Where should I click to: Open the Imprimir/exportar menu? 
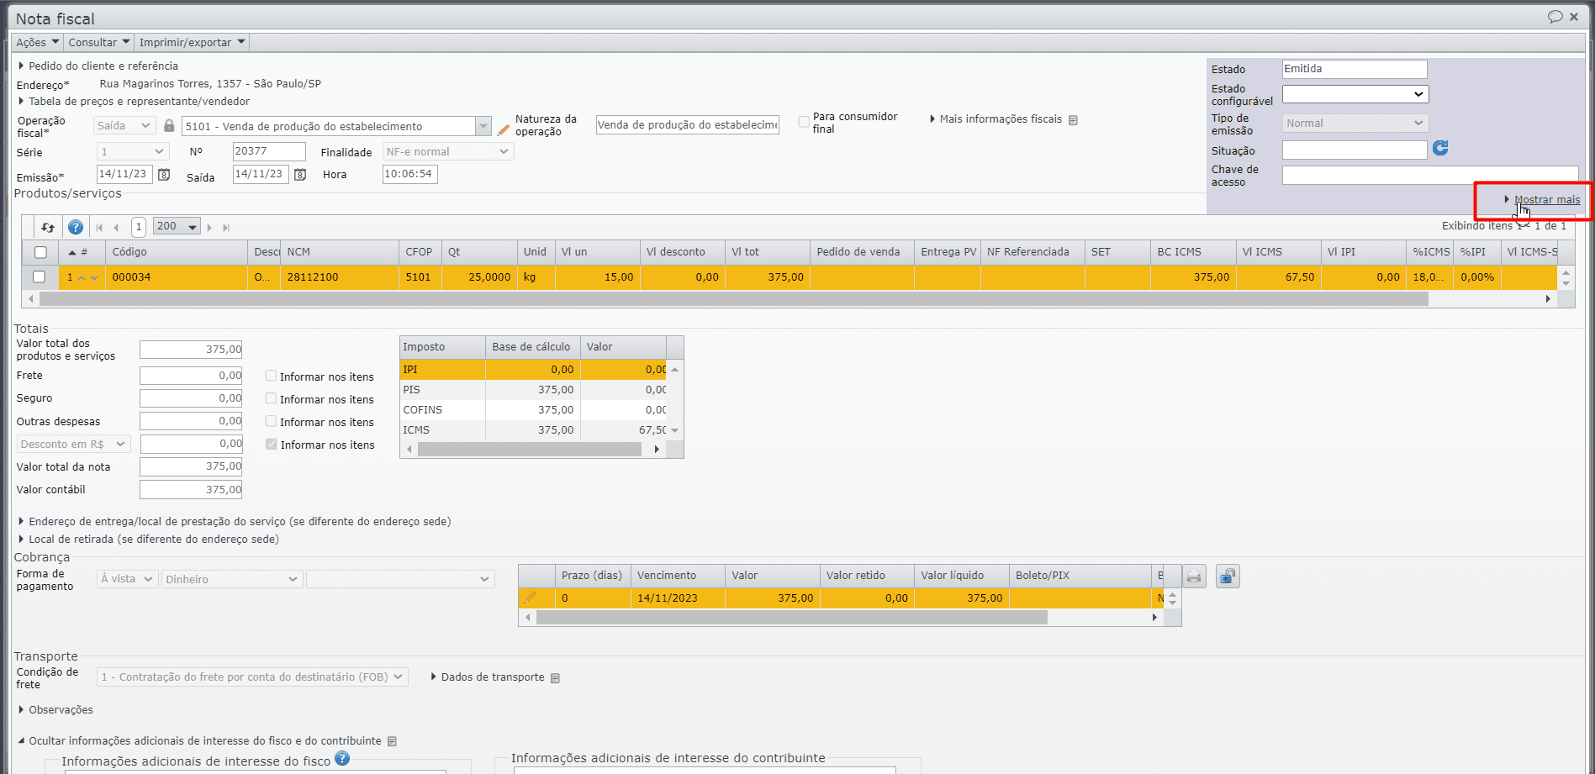pos(192,42)
